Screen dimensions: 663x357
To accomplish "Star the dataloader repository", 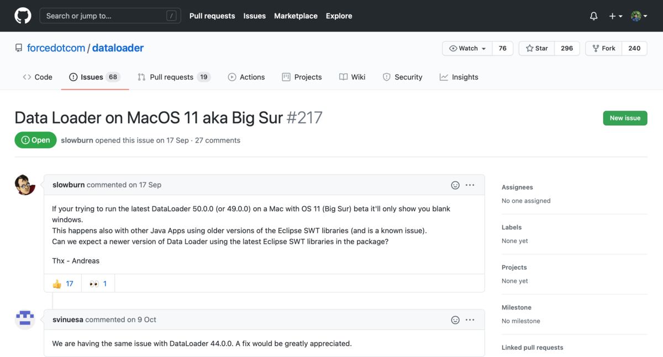I will tap(536, 49).
